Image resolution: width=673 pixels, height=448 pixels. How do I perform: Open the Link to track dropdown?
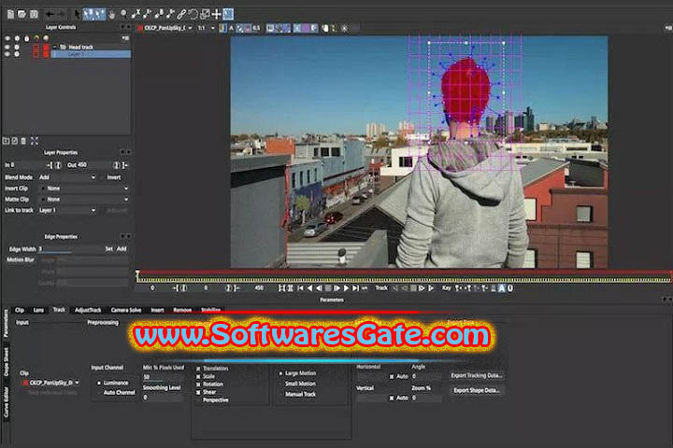click(x=67, y=211)
